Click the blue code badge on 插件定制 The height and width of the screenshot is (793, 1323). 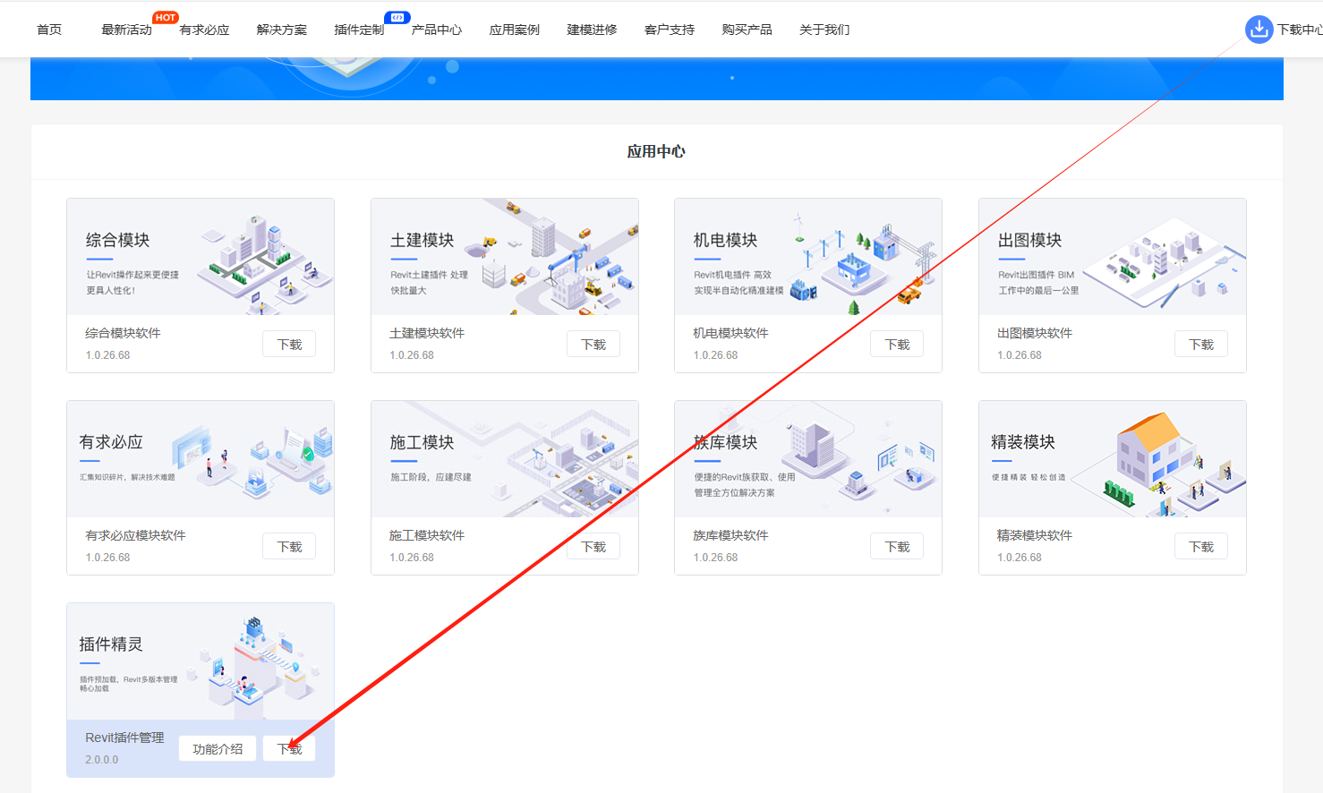[x=397, y=18]
